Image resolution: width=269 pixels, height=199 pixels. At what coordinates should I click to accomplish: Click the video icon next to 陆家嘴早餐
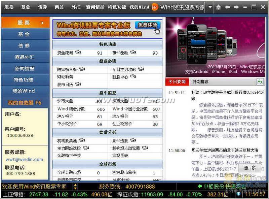[82, 69]
